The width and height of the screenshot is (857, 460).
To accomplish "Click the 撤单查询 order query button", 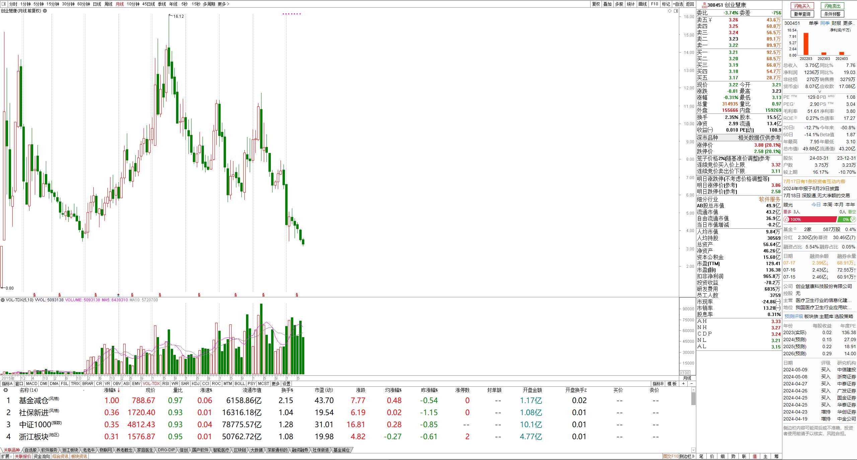I will [802, 14].
